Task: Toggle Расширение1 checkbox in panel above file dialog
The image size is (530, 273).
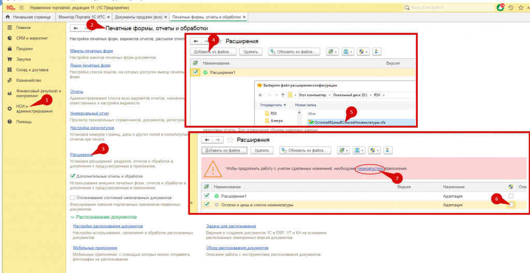Action: tap(195, 72)
